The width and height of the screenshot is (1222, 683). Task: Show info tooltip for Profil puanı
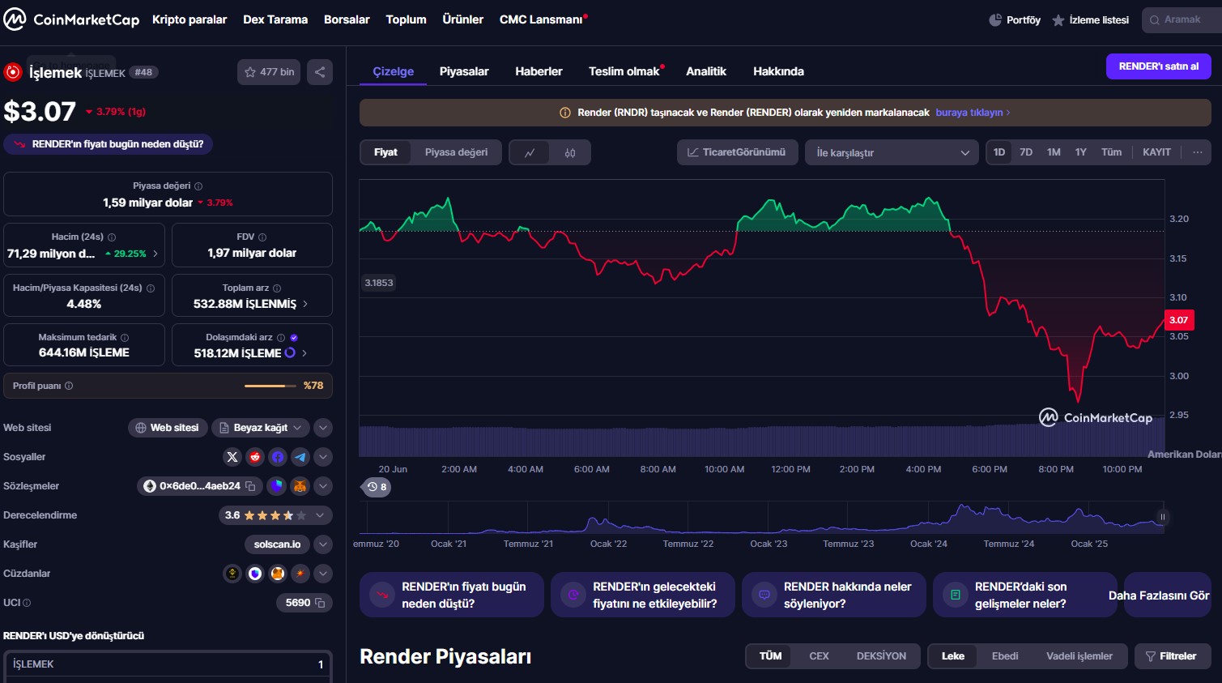point(69,386)
